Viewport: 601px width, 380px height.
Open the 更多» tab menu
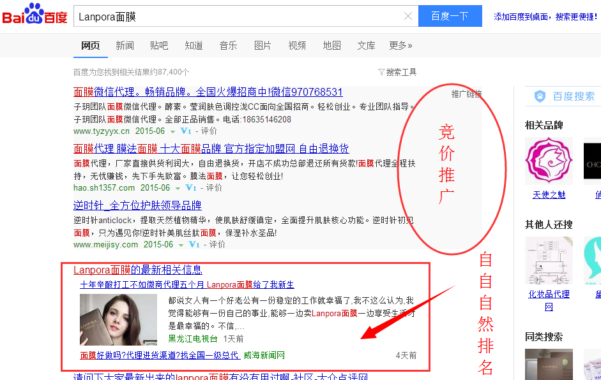(x=400, y=45)
